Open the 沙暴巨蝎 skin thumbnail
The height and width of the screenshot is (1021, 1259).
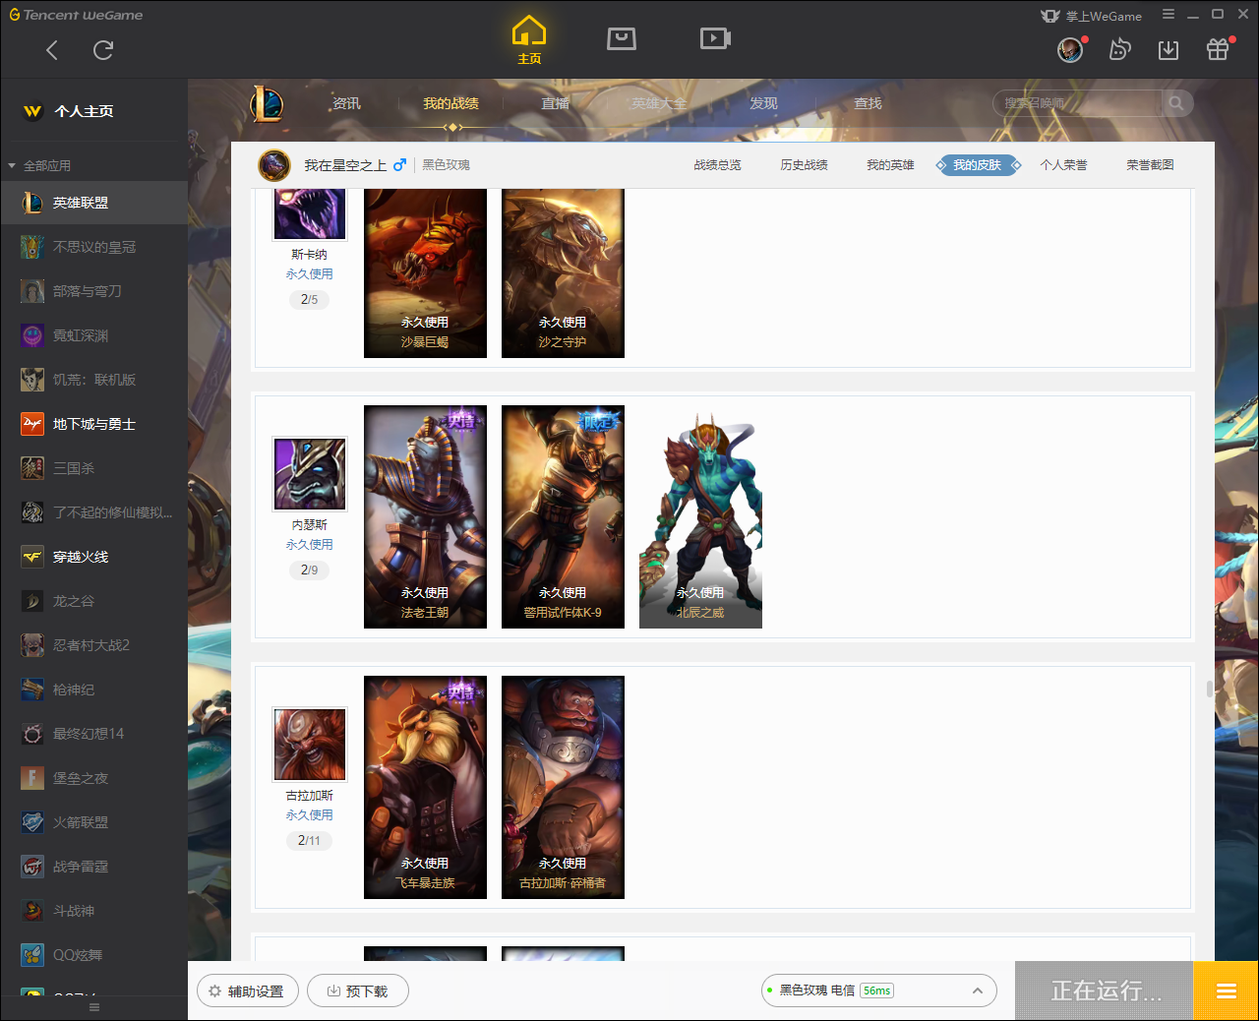coord(425,272)
